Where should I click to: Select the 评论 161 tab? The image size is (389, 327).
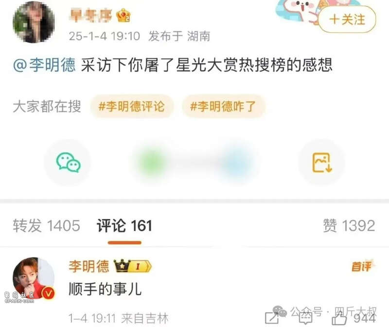pyautogui.click(x=124, y=226)
